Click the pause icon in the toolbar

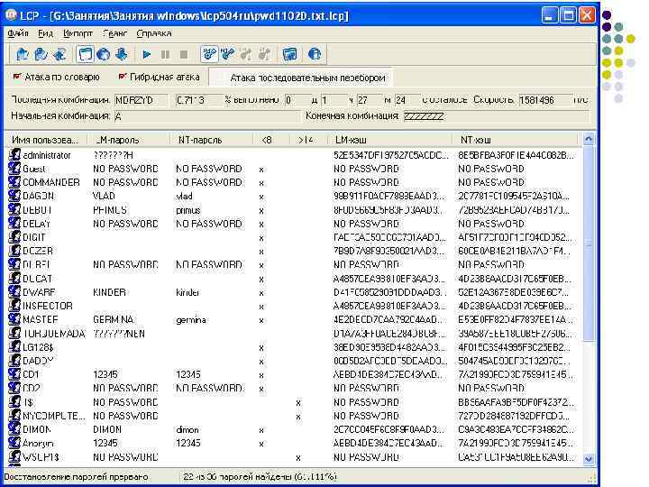coord(165,55)
